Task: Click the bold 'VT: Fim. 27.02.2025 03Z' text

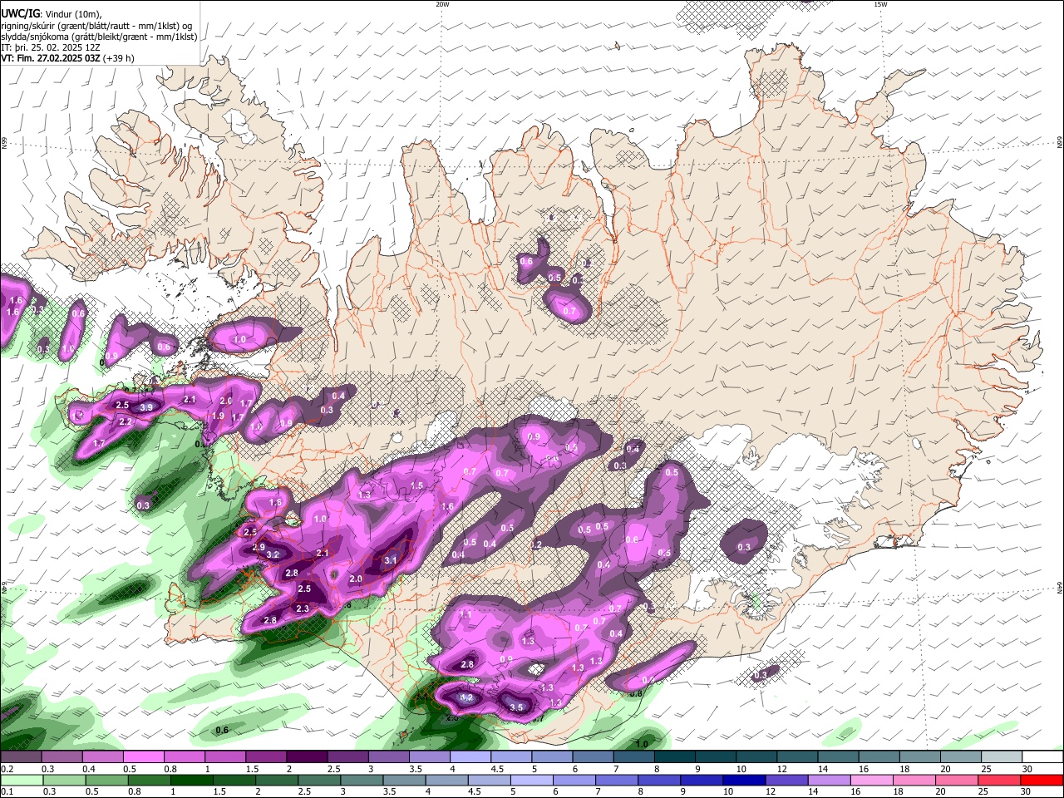Action: (x=51, y=59)
